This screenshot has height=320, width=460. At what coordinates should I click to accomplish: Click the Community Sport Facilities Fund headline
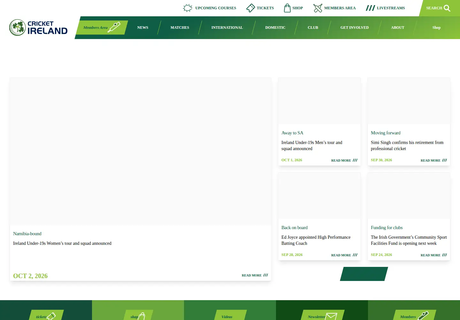click(x=409, y=240)
